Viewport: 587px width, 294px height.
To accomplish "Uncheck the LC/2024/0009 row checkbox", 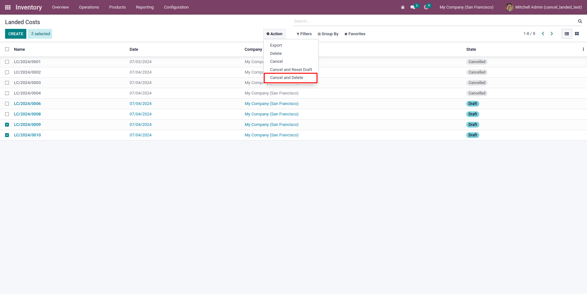I will 7,125.
